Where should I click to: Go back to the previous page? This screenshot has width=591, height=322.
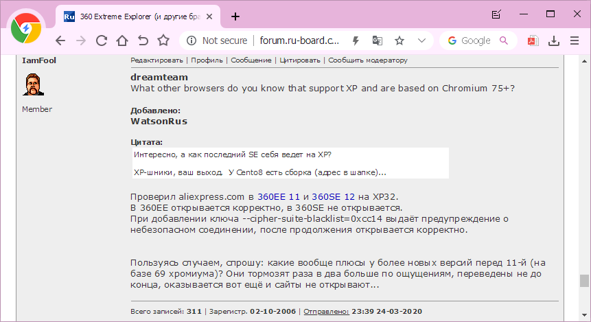coord(60,41)
